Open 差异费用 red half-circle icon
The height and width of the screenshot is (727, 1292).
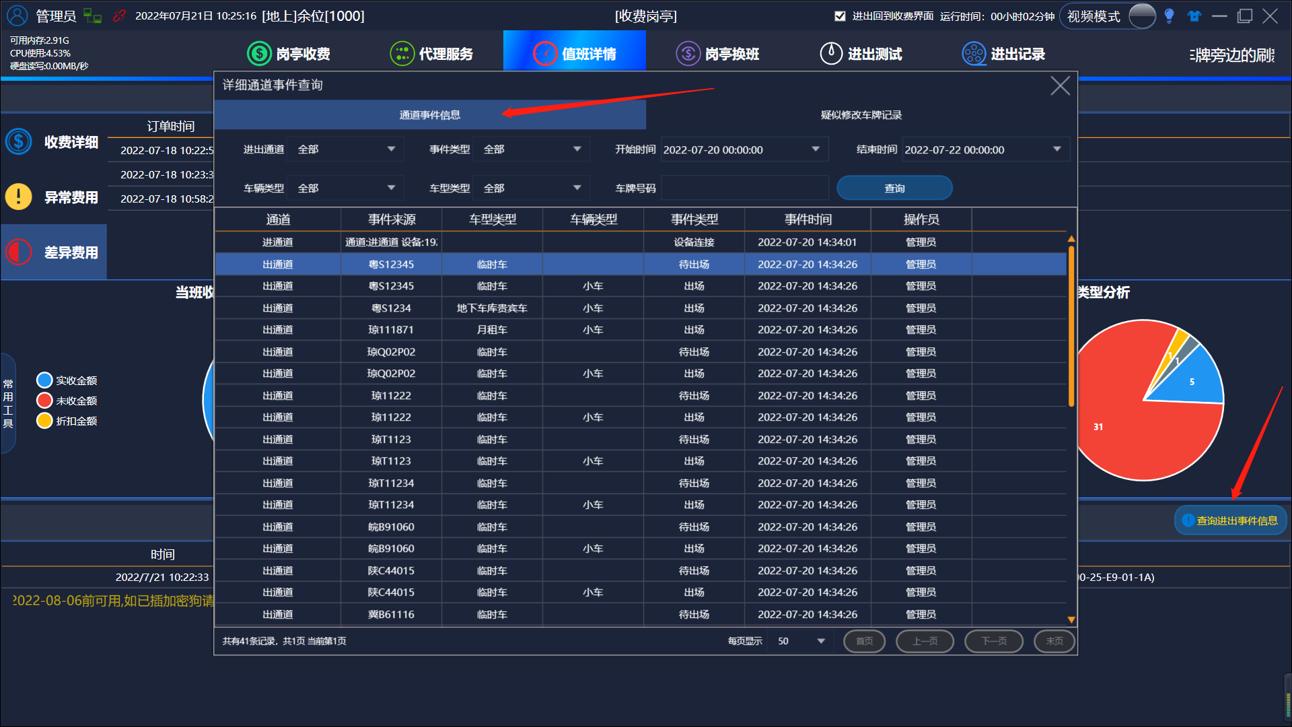pyautogui.click(x=19, y=252)
